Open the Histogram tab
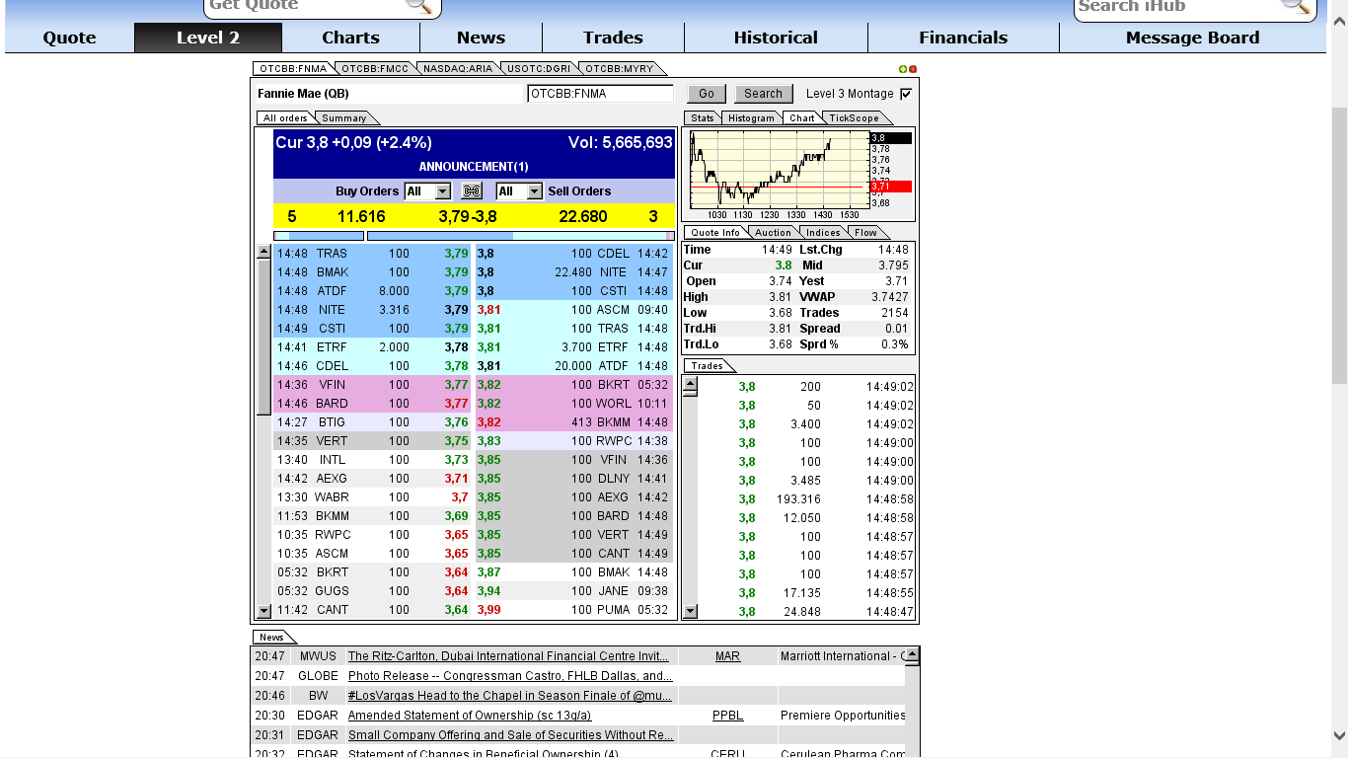1348x758 pixels. [x=752, y=117]
